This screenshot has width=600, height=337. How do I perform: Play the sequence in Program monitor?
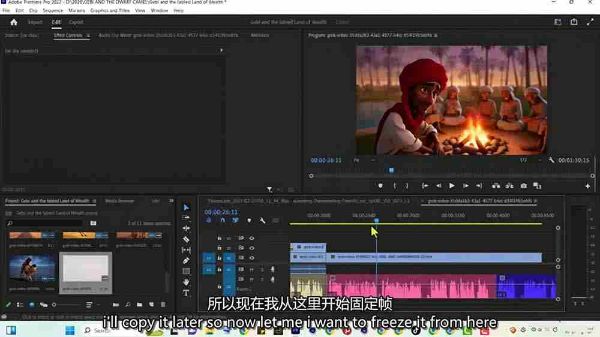[x=452, y=186]
